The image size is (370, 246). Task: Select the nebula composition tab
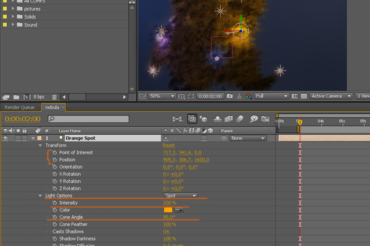click(x=52, y=108)
